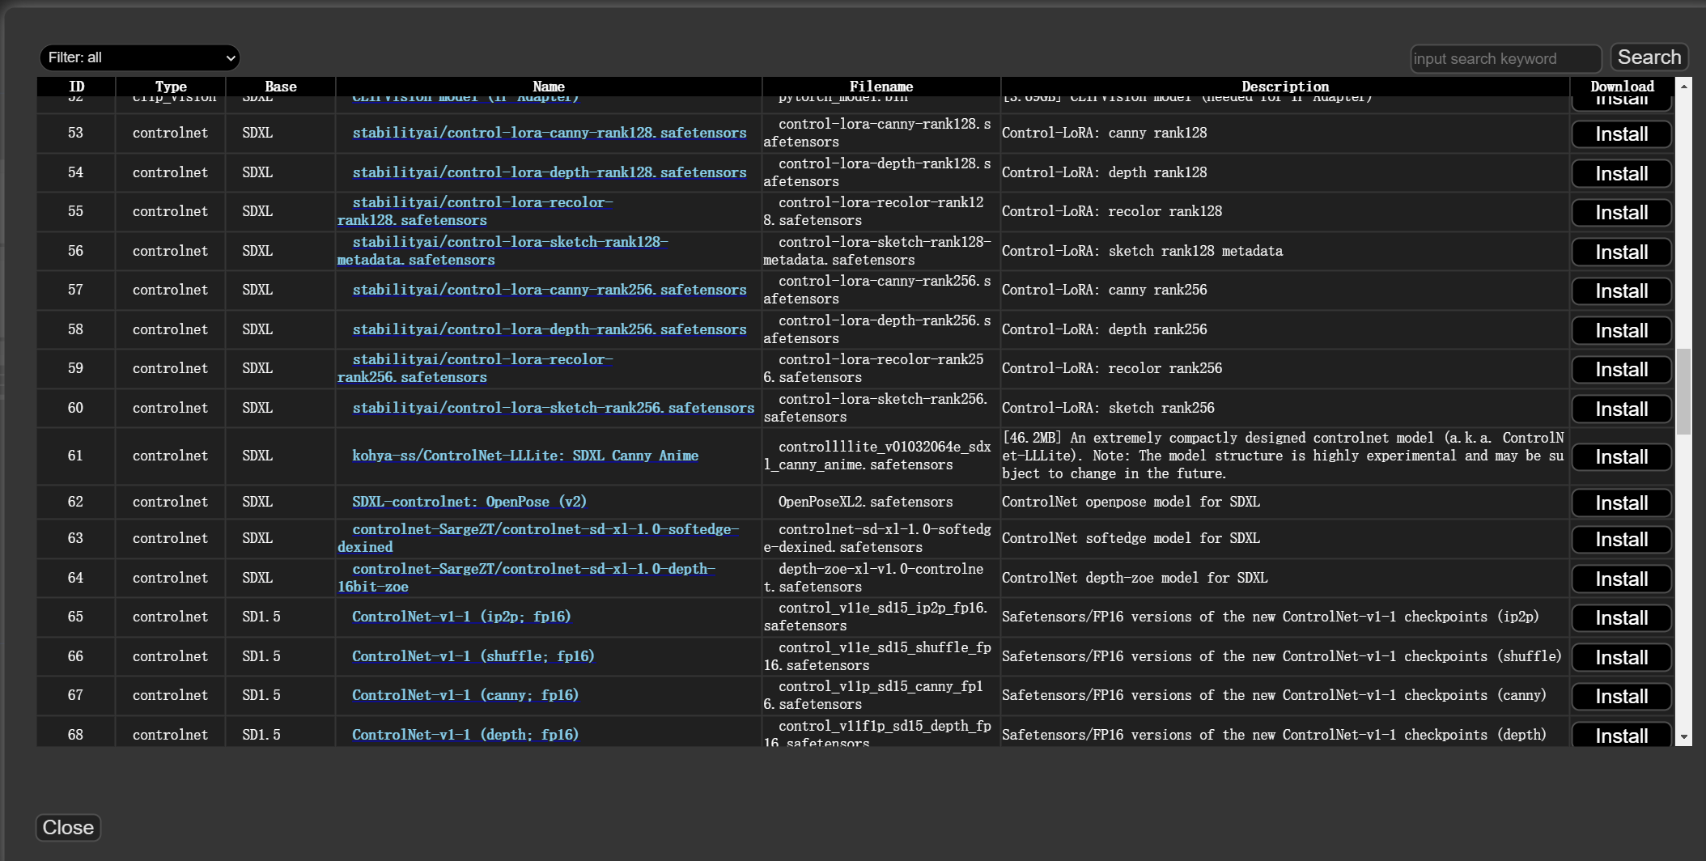Click scrollbar down arrow in the table

1684,737
